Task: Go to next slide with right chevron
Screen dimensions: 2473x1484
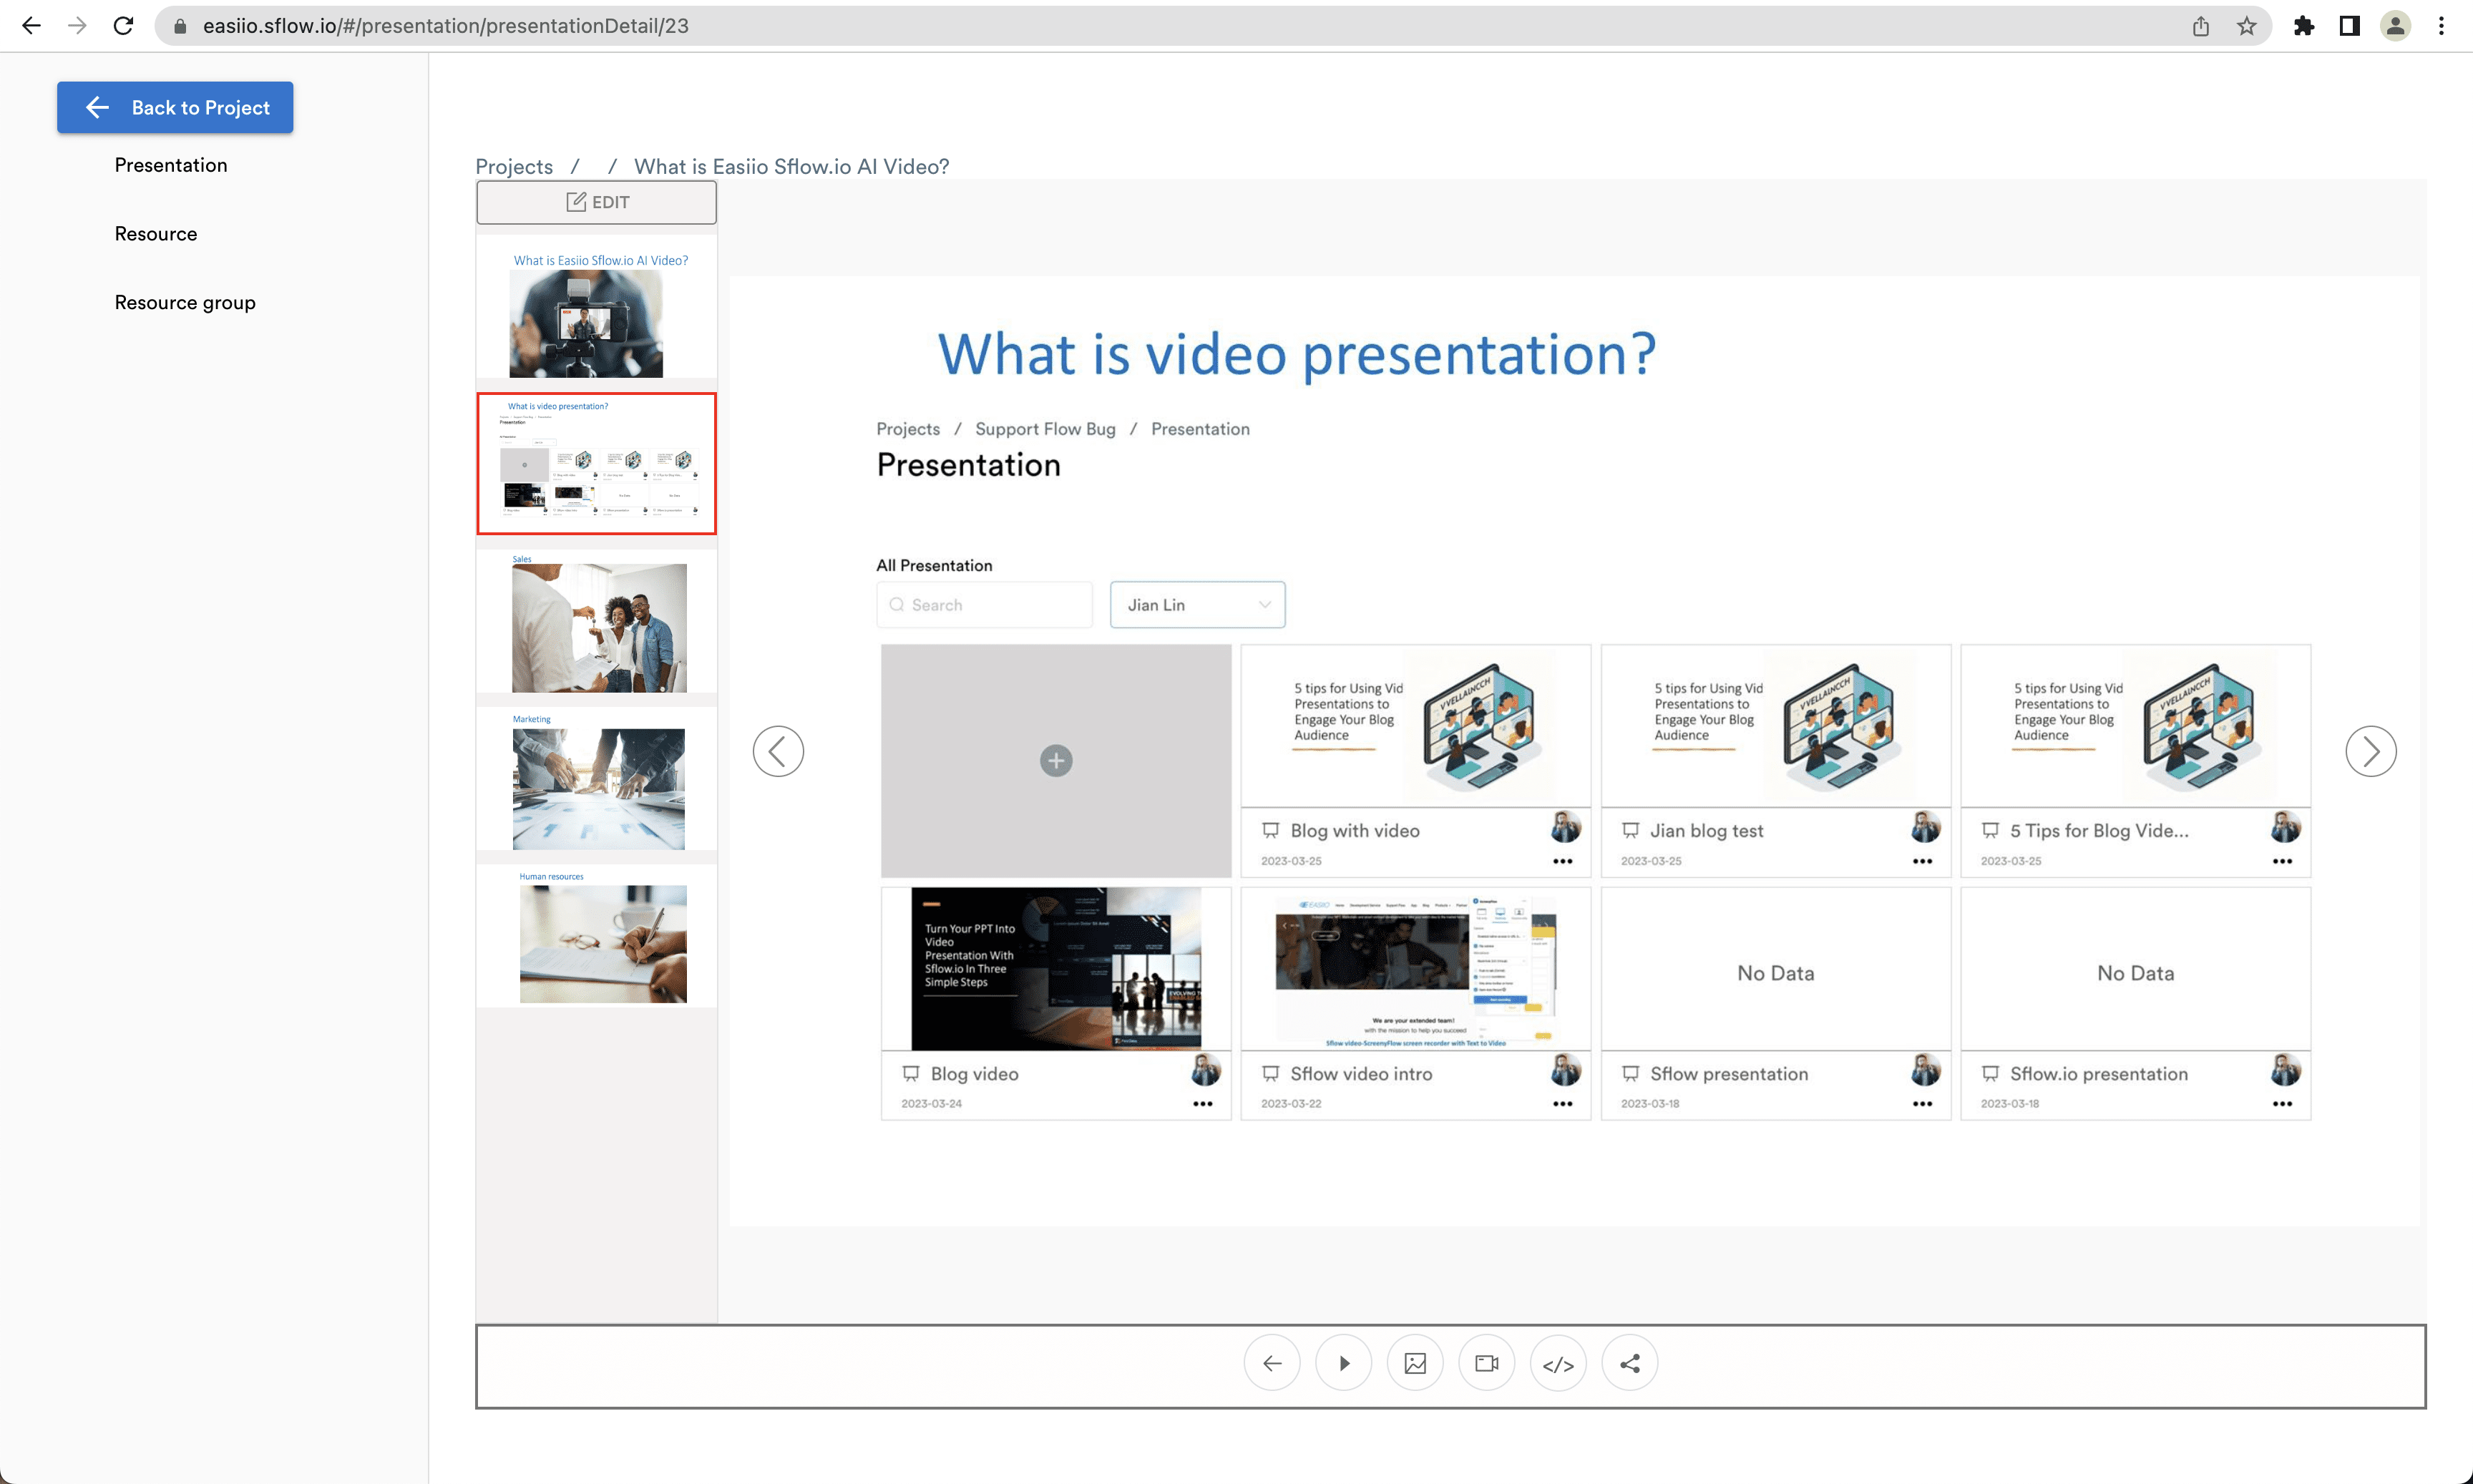Action: 2370,751
